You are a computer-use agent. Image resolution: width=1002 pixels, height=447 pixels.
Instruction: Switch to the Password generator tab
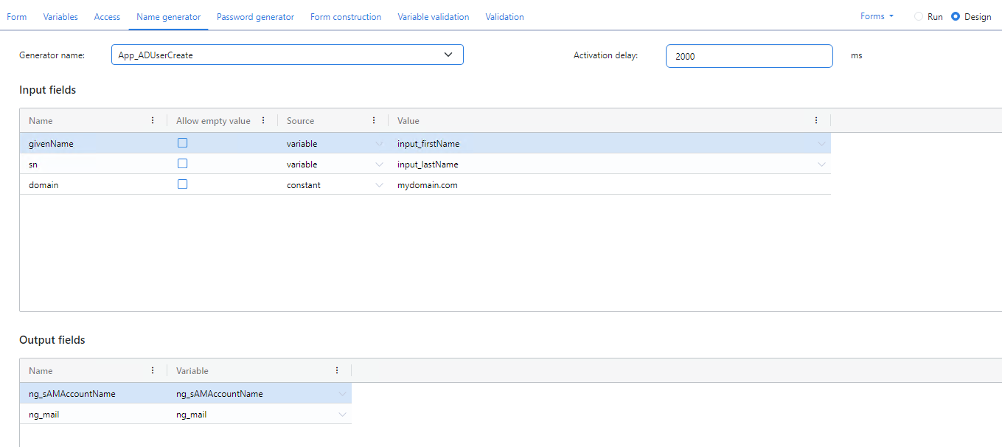pyautogui.click(x=255, y=17)
